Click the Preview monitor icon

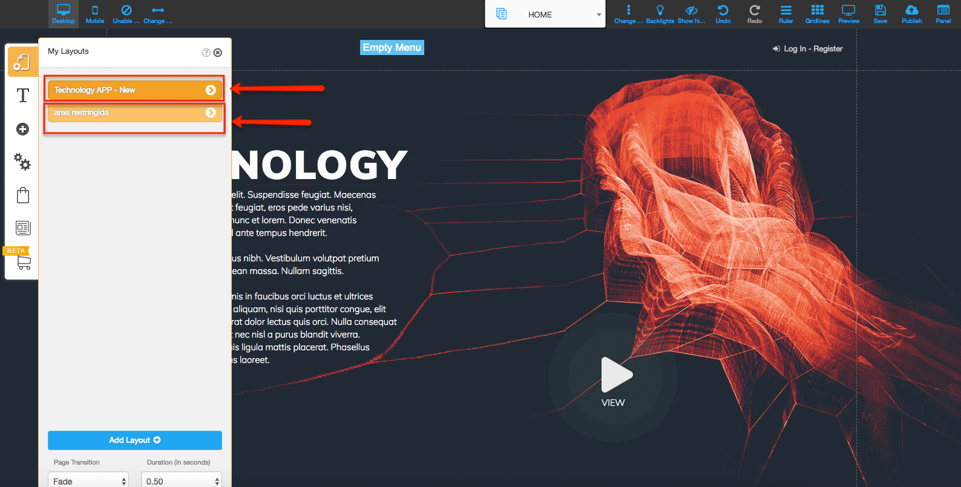coord(848,14)
